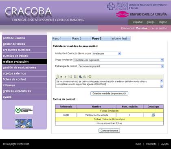Open the Informe final tab

pos(119,39)
